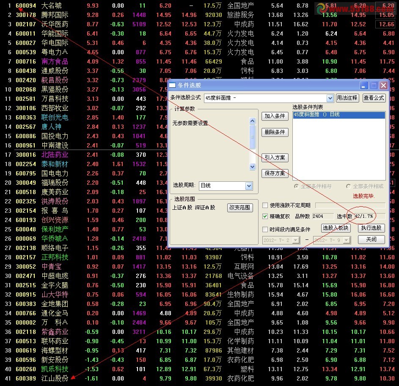Open the end date dropdown 2012-7-9

(347, 240)
